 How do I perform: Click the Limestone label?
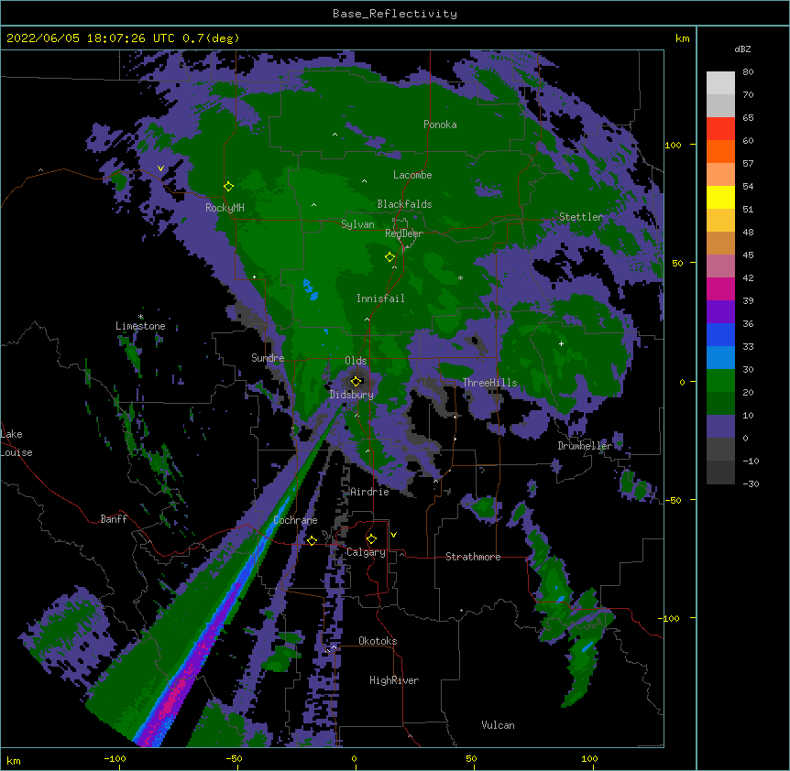point(140,326)
